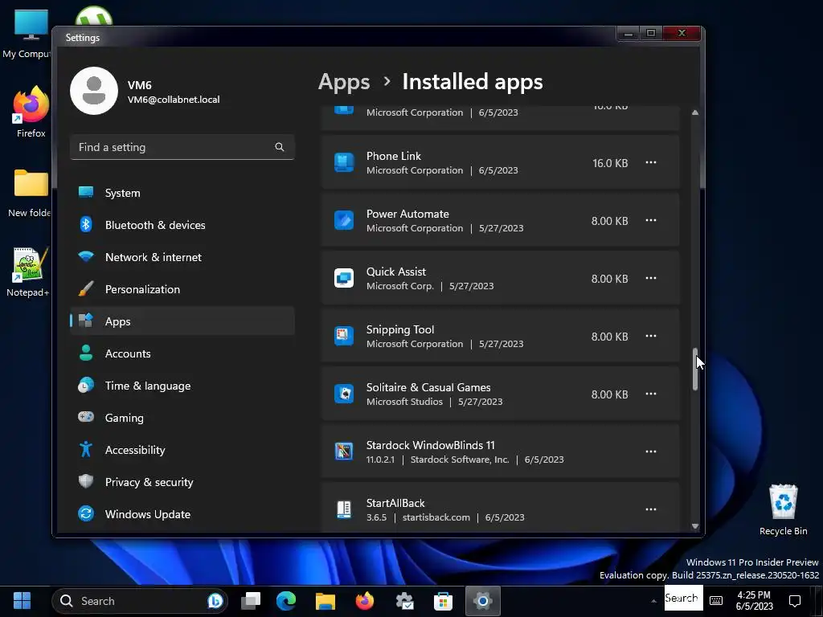The width and height of the screenshot is (823, 617).
Task: Click the scroll down arrow in app list
Action: coord(695,525)
